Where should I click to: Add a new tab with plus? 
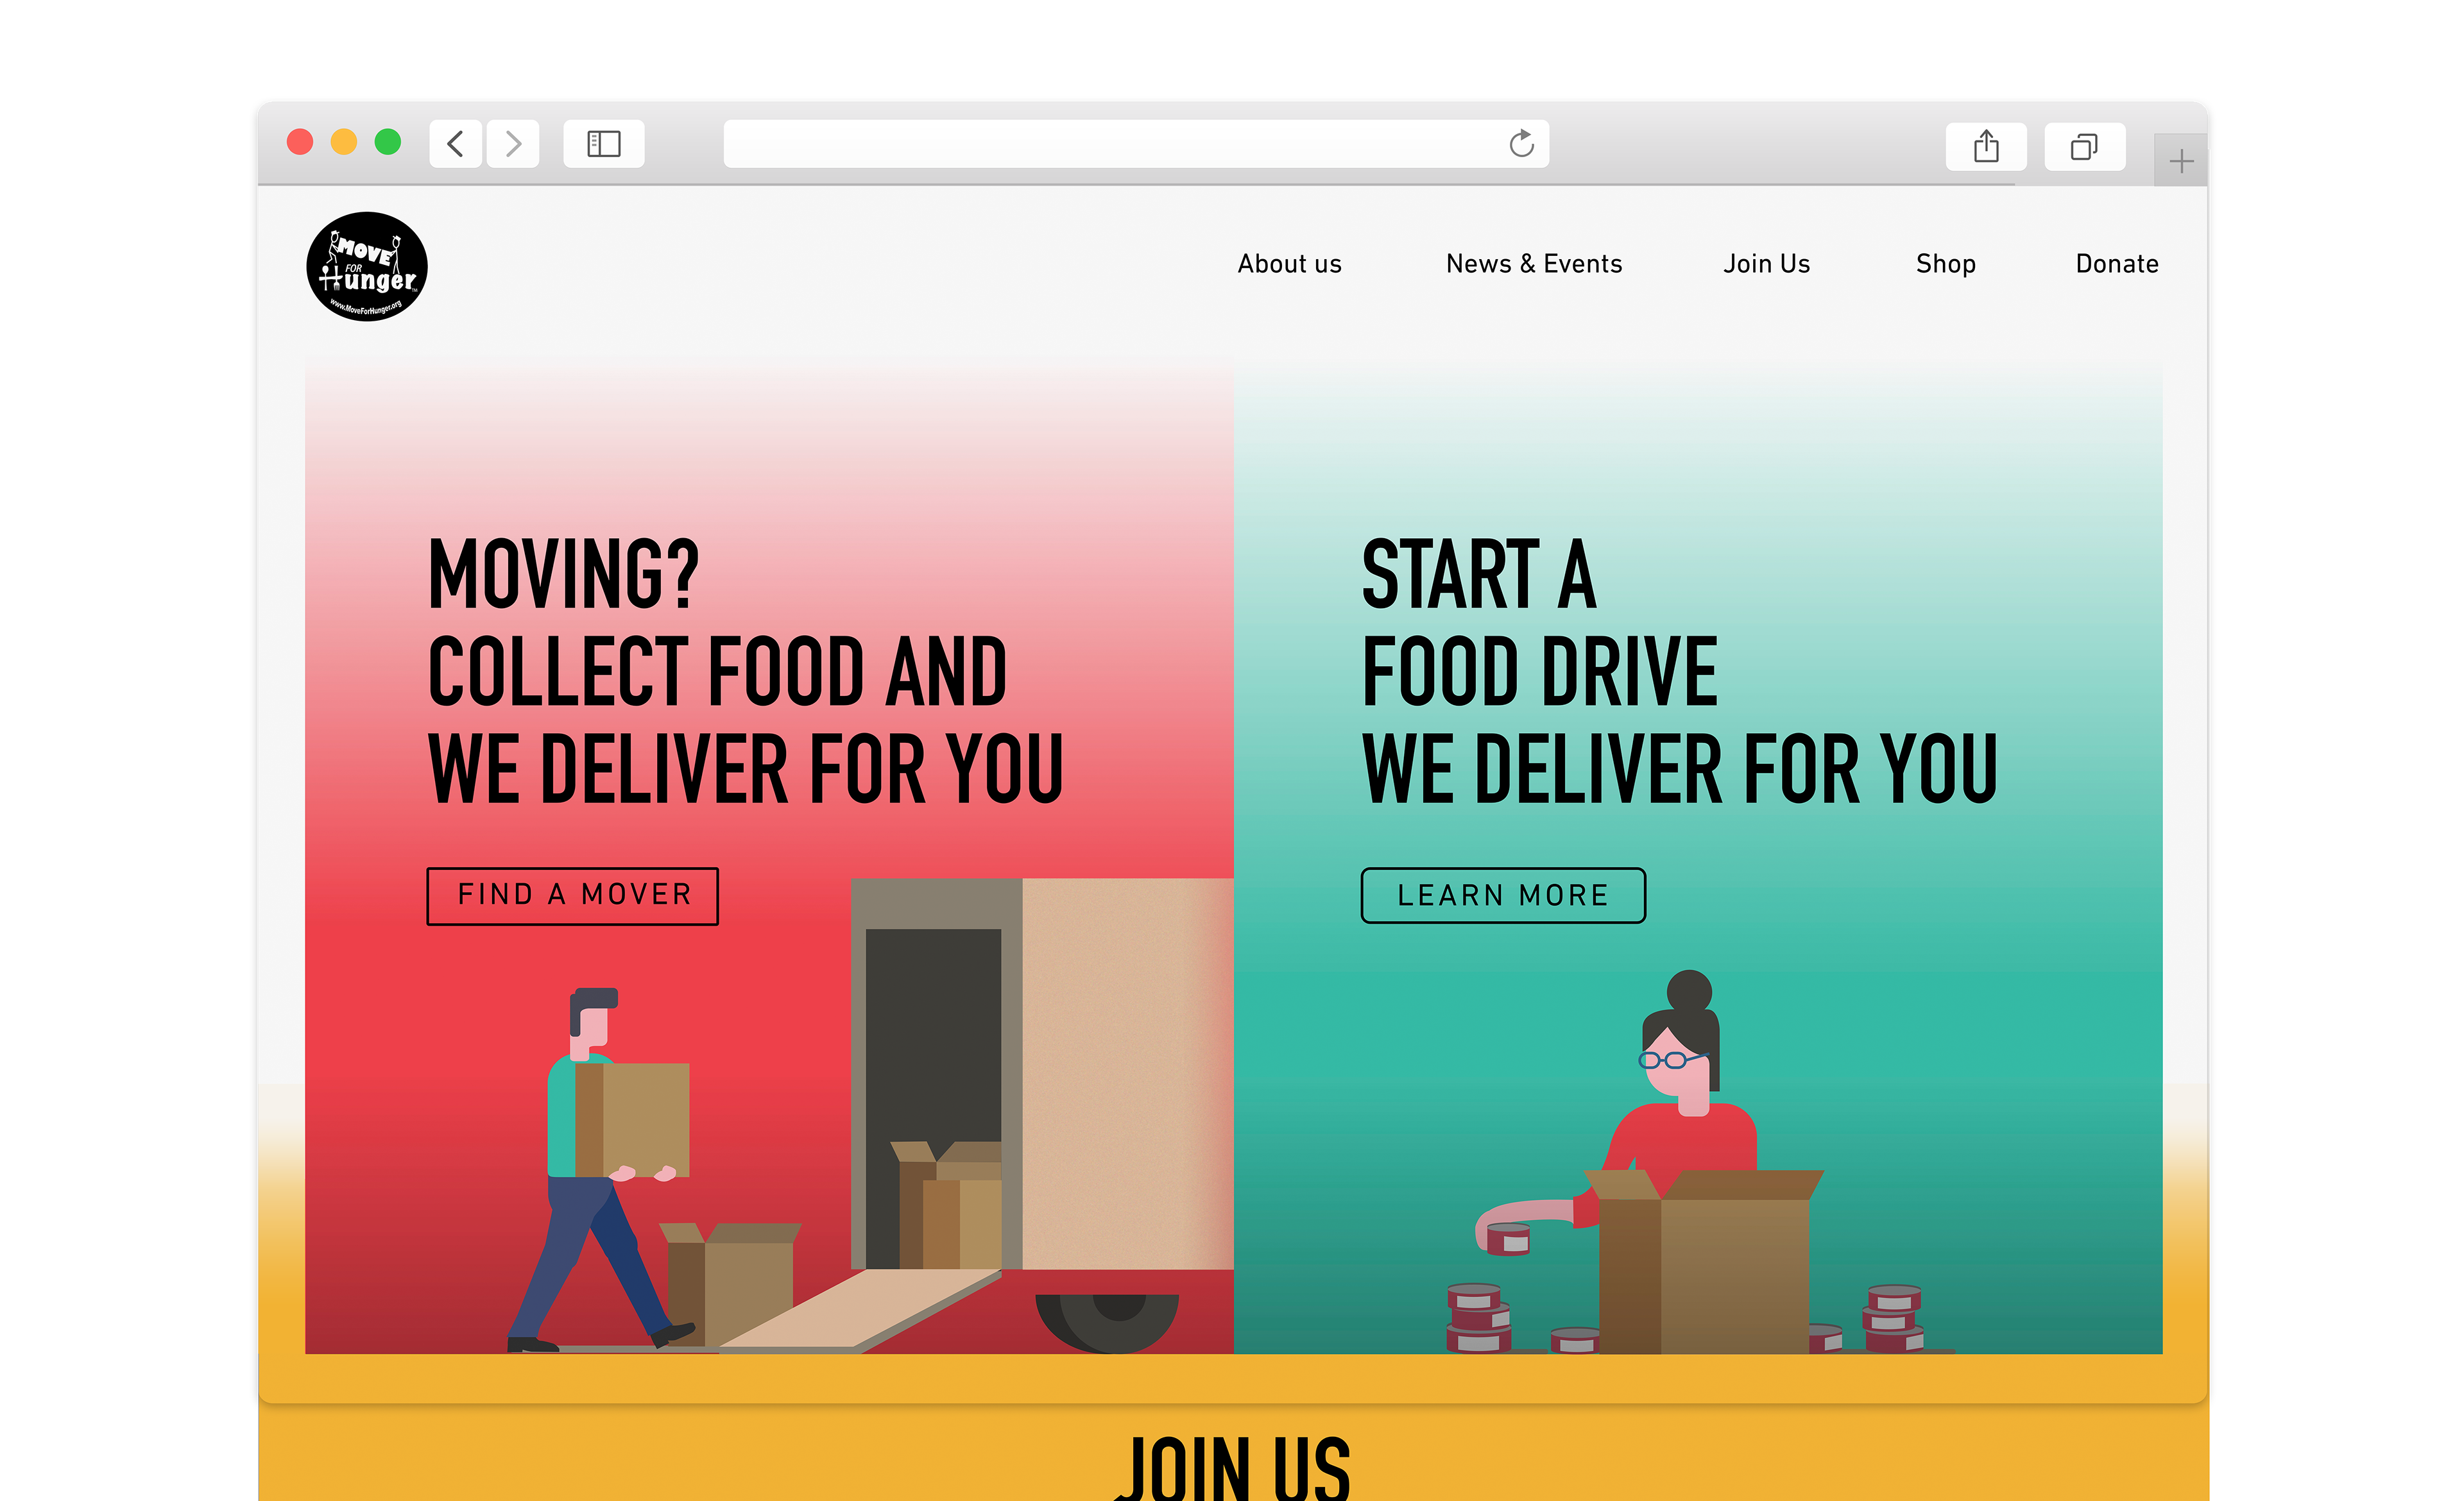pos(2181,161)
